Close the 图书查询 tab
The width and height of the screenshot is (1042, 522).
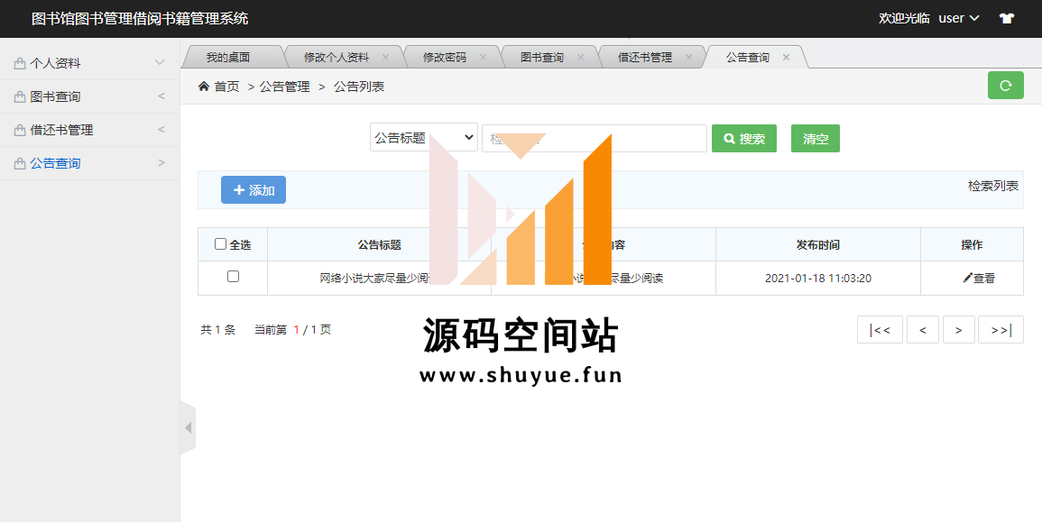[x=580, y=57]
